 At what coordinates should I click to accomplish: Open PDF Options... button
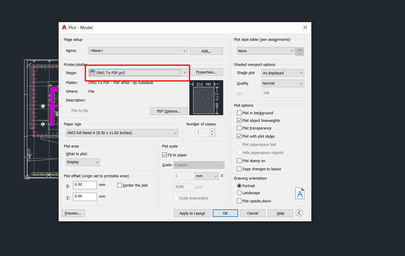pos(169,111)
